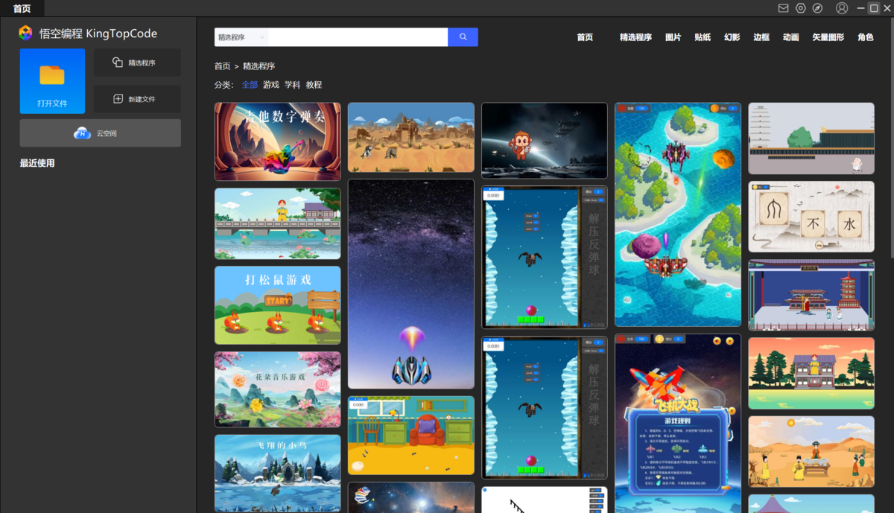Image resolution: width=894 pixels, height=513 pixels.
Task: Click the 精选程序 sidebar button
Action: tap(136, 63)
